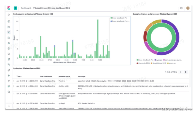
Task: Click the process.name column header
Action: click(64, 76)
